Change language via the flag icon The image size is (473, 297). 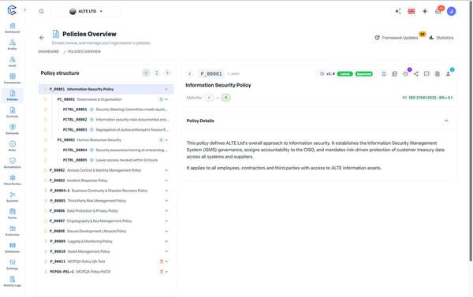click(412, 12)
